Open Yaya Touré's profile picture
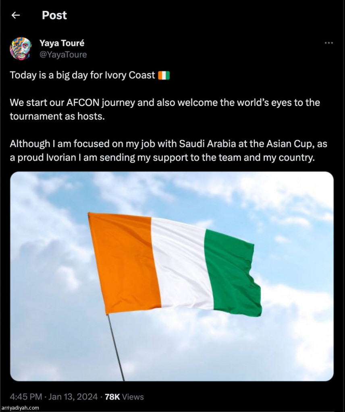345x412 pixels. (x=21, y=49)
